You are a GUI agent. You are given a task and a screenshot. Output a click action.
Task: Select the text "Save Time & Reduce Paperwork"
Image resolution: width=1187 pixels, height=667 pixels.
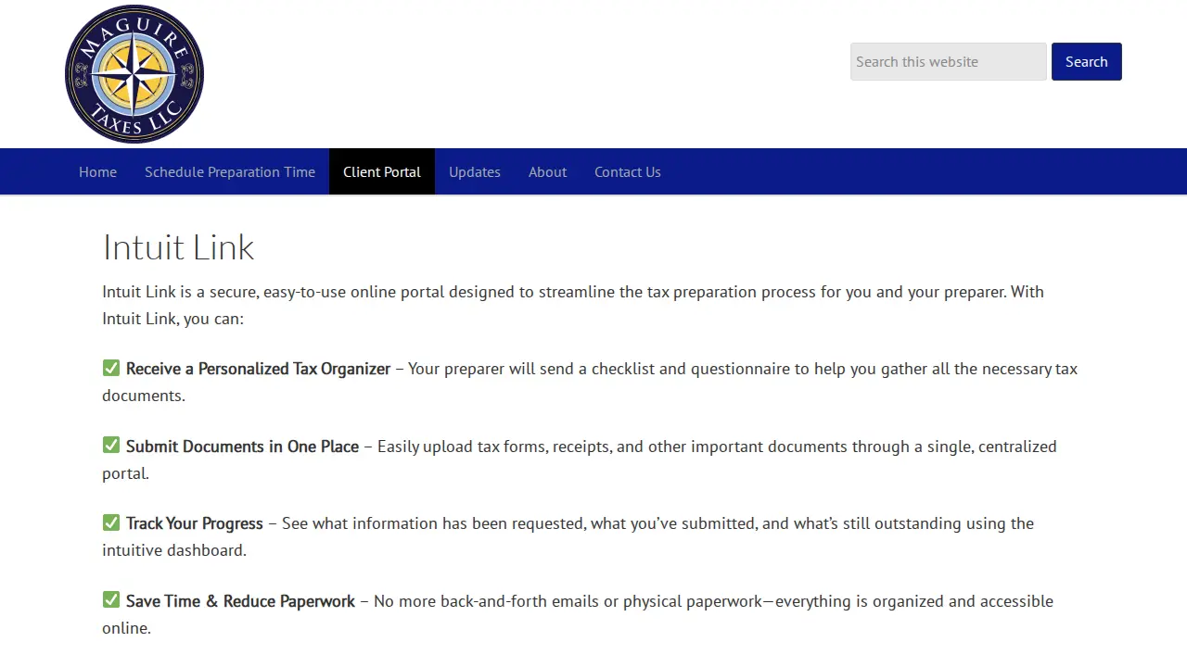click(240, 601)
